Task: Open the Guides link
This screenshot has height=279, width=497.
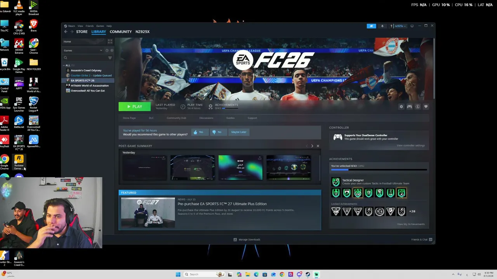Action: [230, 118]
